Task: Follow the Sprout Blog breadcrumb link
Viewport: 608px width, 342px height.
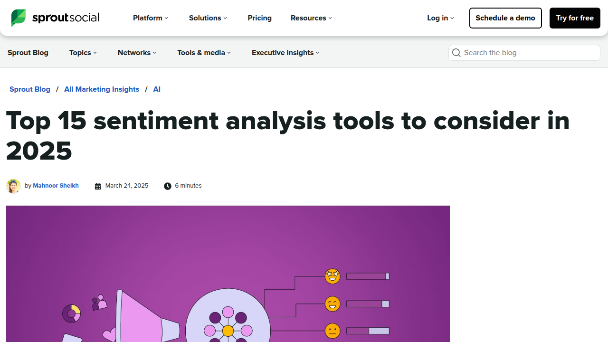Action: tap(30, 89)
